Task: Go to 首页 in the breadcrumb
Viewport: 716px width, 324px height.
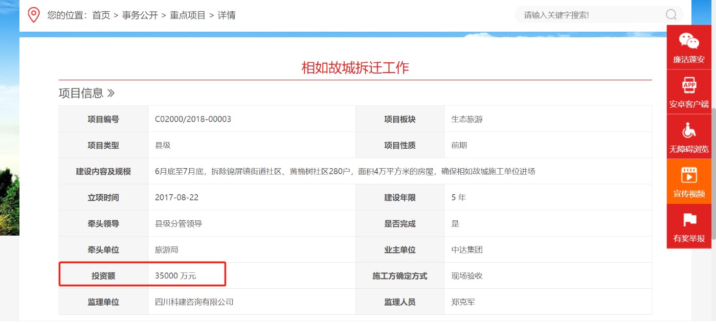Action: (x=101, y=15)
